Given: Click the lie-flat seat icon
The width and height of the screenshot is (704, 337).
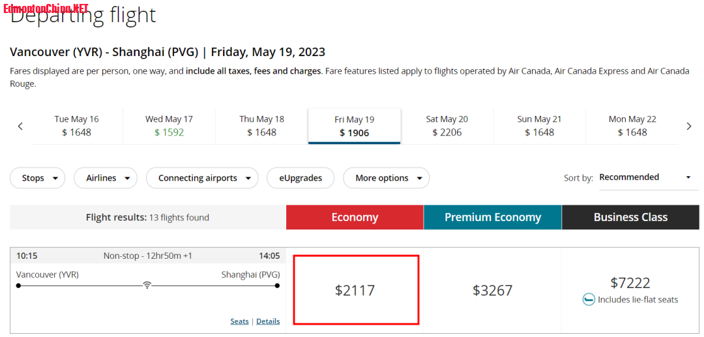Looking at the screenshot, I should pos(589,300).
